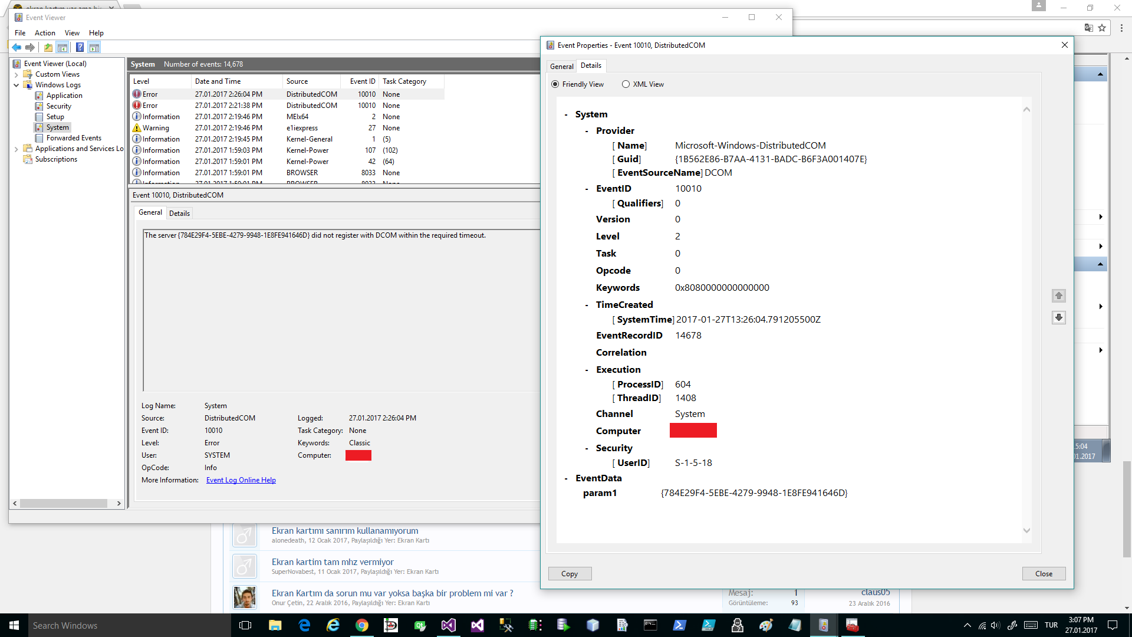Collapse the TimeCreated node in Details view
The image size is (1132, 637).
click(587, 306)
